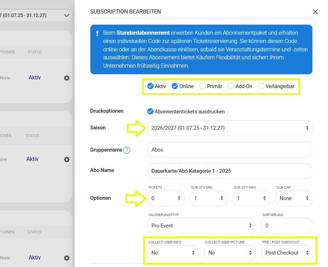Enable the Verlängerbar option
Screen dimensions: 328x267
pos(261,86)
